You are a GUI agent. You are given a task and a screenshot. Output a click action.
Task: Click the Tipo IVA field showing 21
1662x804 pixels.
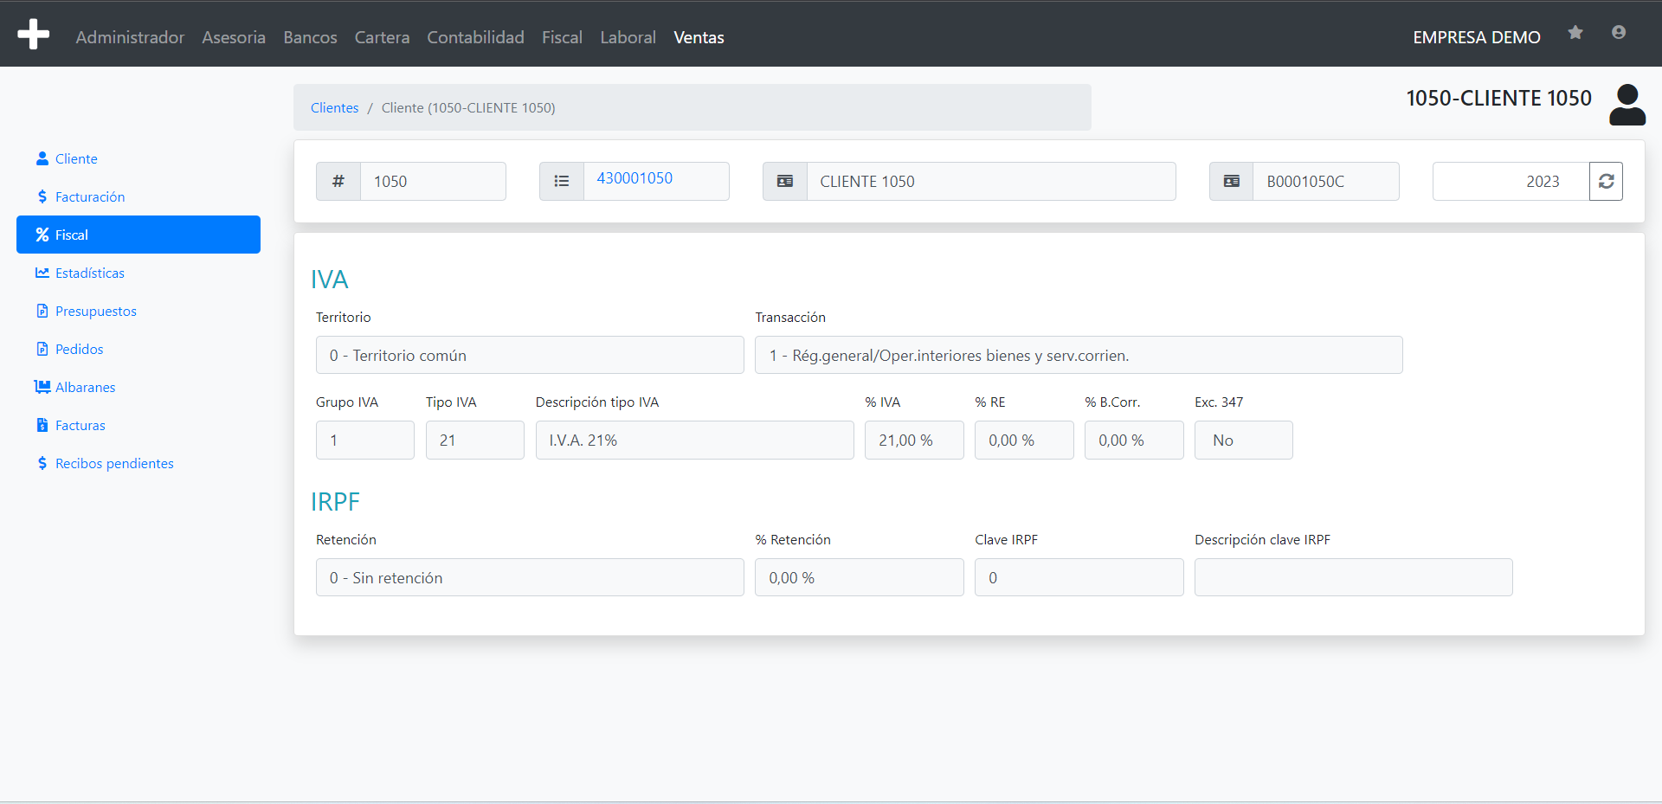(475, 440)
